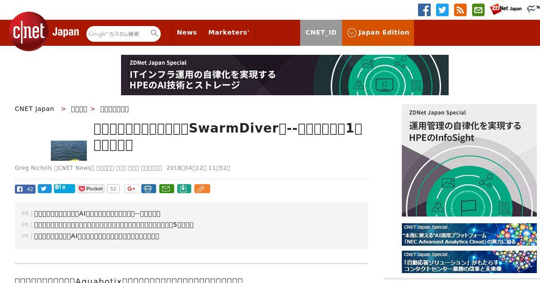Click the Pocket count bubble 52
This screenshot has height=283, width=540.
click(113, 189)
